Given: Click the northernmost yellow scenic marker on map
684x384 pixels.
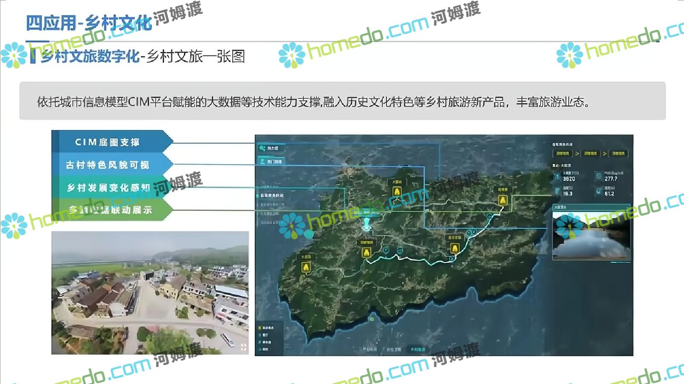Looking at the screenshot, I should [397, 192].
